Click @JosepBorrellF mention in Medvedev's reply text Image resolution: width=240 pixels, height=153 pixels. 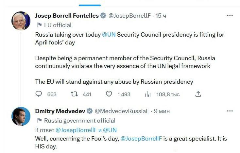click(141, 138)
